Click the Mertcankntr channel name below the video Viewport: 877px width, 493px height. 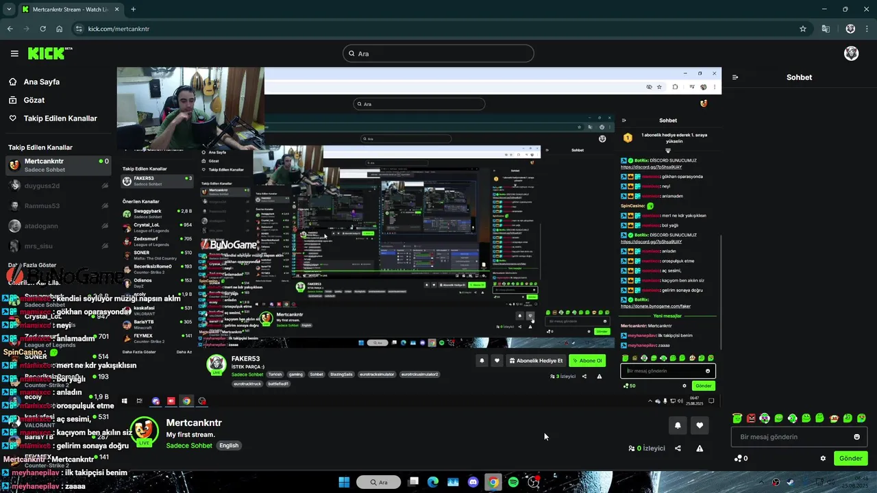click(x=194, y=423)
